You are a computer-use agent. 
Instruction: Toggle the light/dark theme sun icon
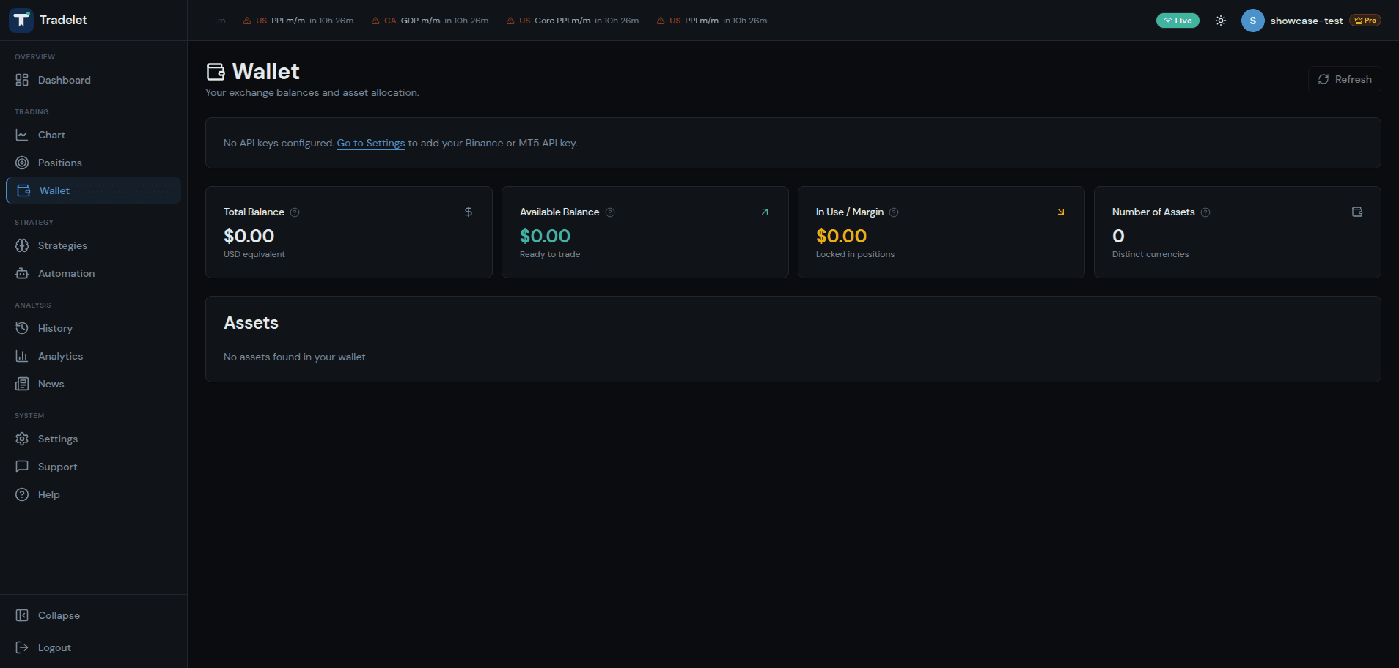pos(1220,21)
